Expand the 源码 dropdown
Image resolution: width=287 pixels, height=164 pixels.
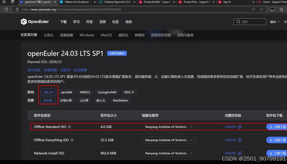274,22
